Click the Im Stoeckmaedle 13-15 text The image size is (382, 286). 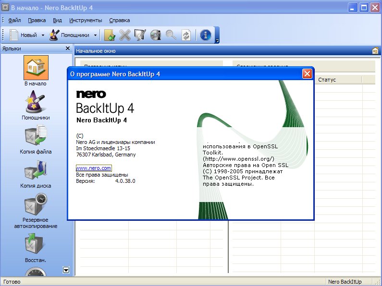[x=103, y=148]
